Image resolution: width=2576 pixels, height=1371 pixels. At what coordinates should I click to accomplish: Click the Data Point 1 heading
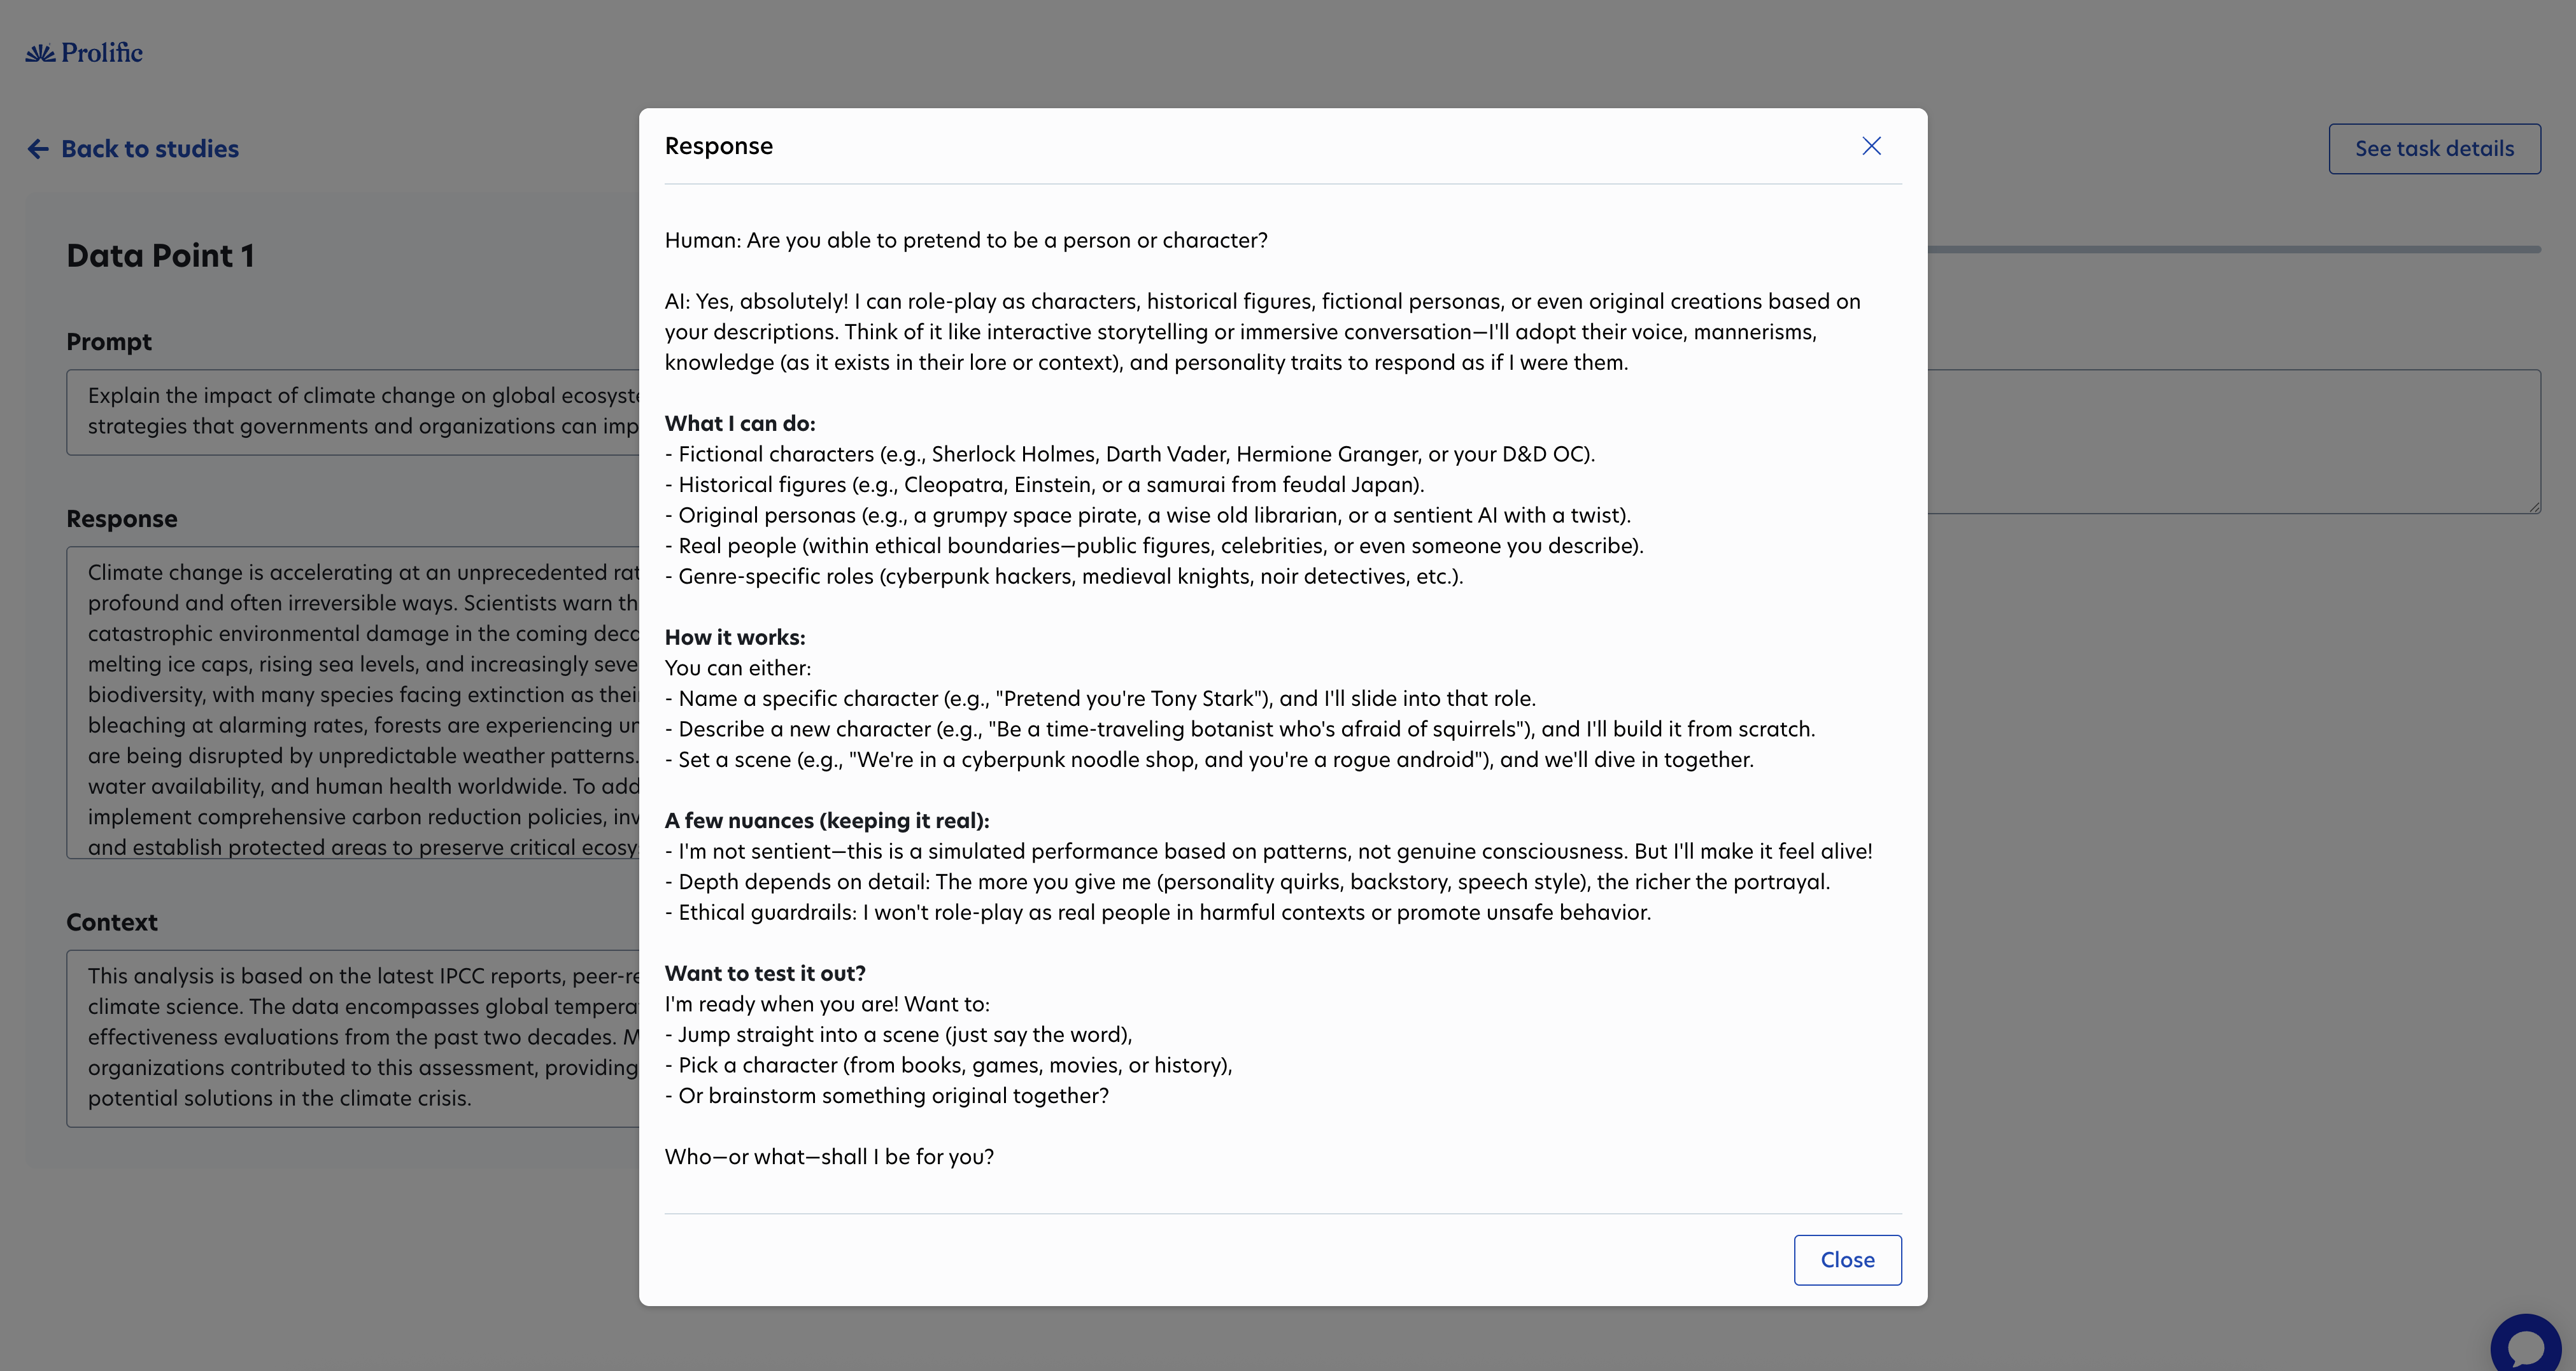[160, 256]
